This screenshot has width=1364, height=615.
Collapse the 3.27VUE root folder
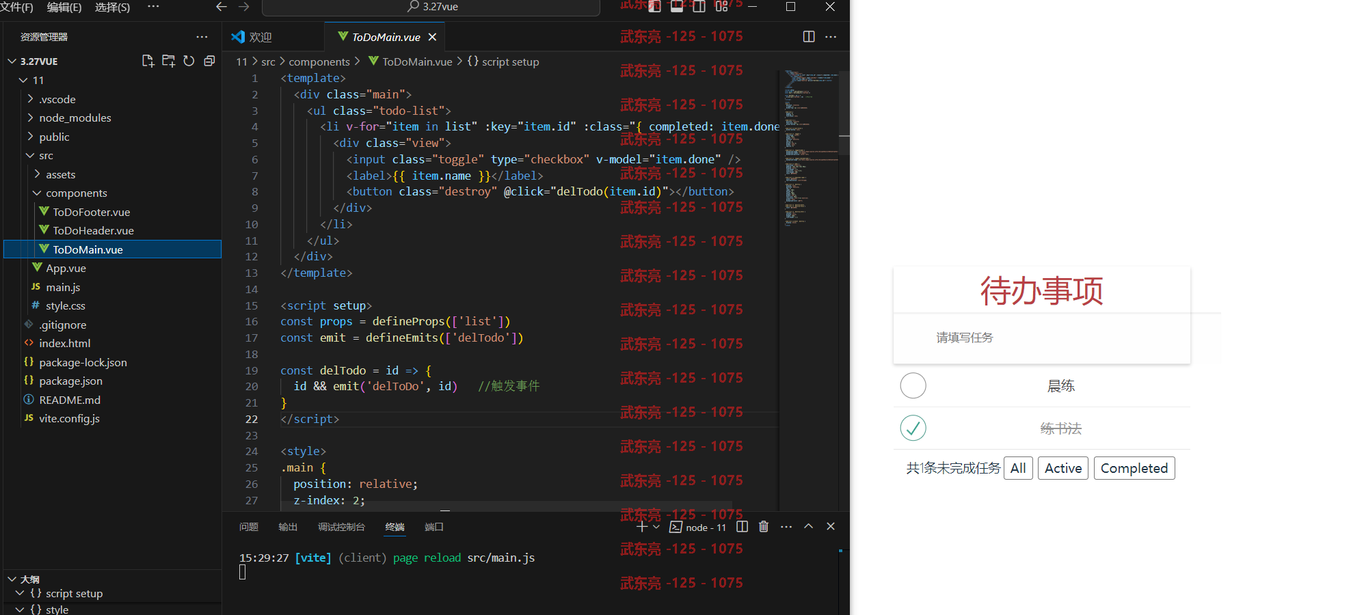pos(12,61)
